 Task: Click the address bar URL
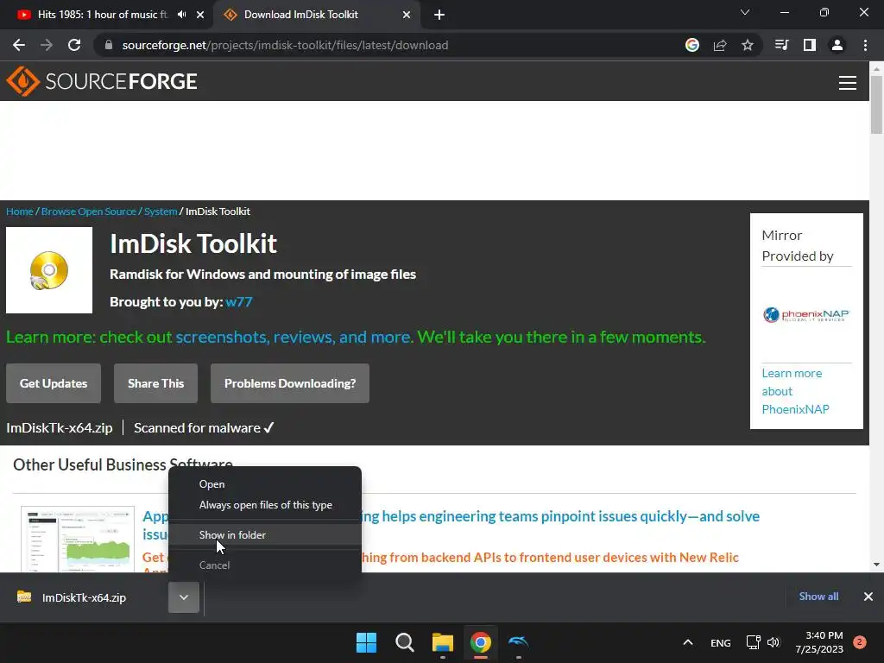point(285,45)
